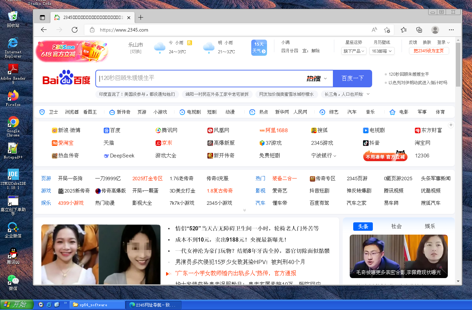472x310 pixels.
Task: Open the 京东 link
Action: (x=164, y=143)
